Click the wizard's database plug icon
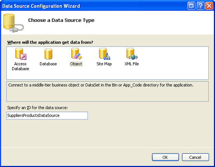Viewport: 215px width, 167px height. [13, 23]
